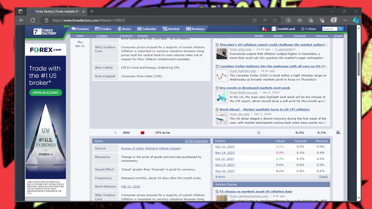Open the latest release link
This screenshot has width=372, height=209.
pyautogui.click(x=170, y=148)
